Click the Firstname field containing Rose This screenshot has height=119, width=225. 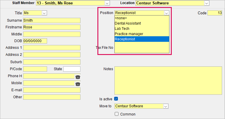[x=52, y=27]
